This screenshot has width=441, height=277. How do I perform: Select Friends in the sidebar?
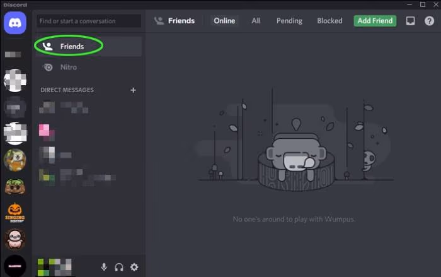[89, 47]
